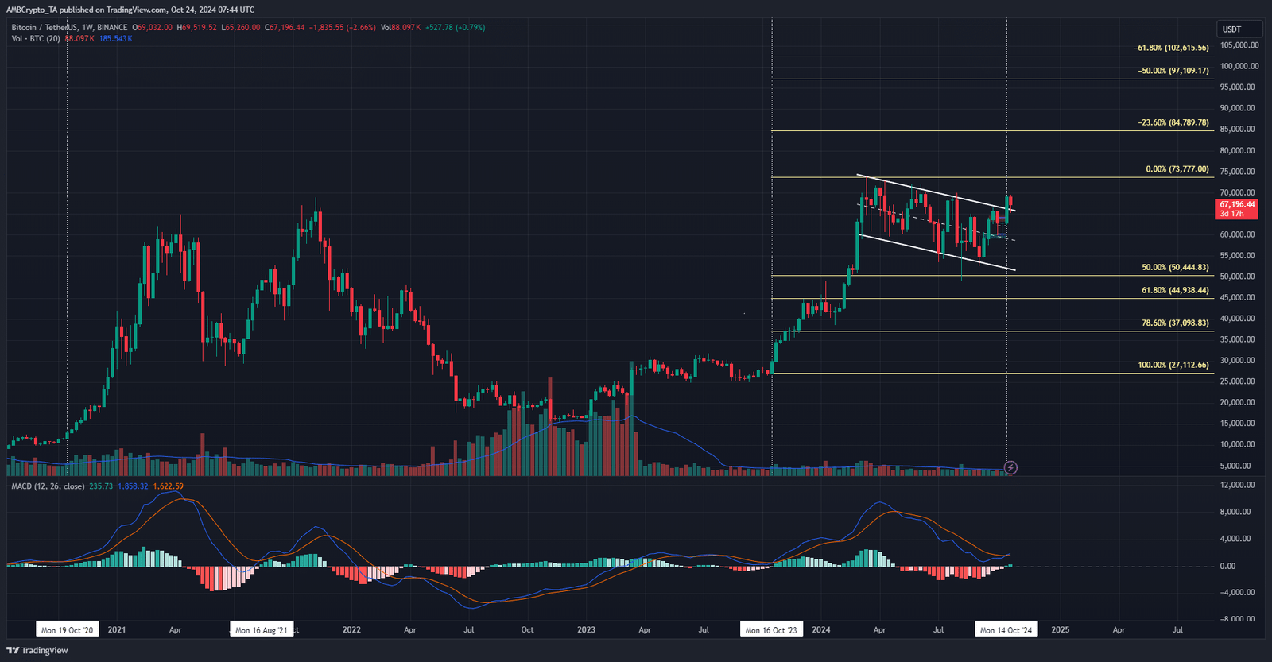
Task: Click the lightning bolt icon near volume bars
Action: coord(1010,467)
